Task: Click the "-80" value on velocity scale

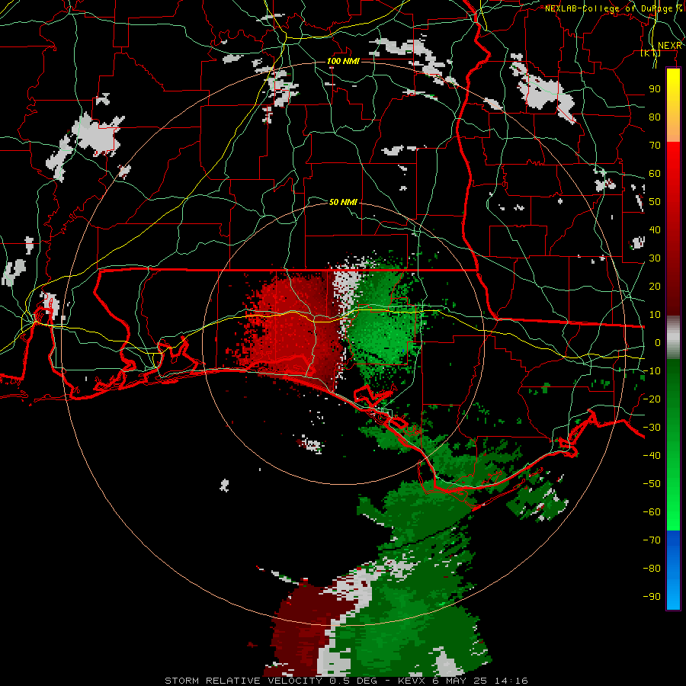Action: click(652, 569)
